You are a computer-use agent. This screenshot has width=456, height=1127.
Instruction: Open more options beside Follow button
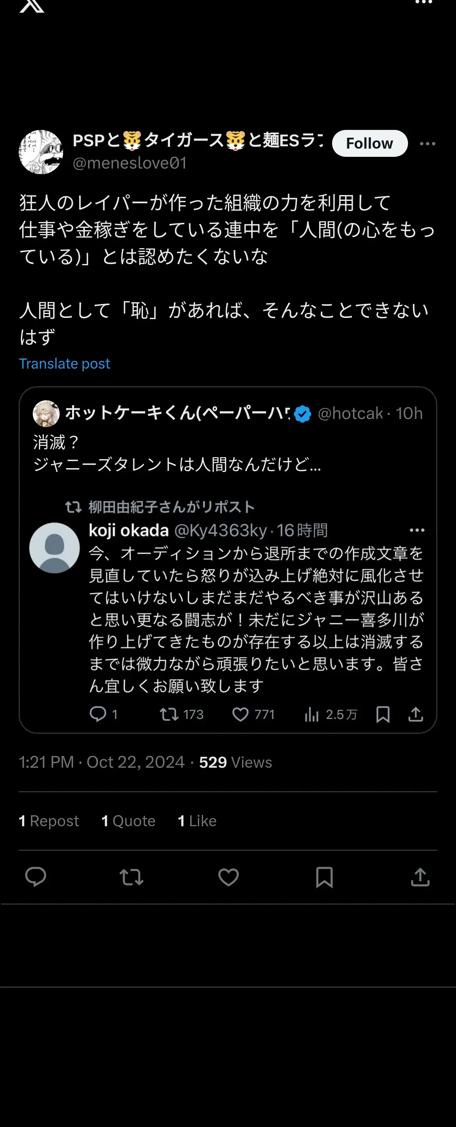427,144
